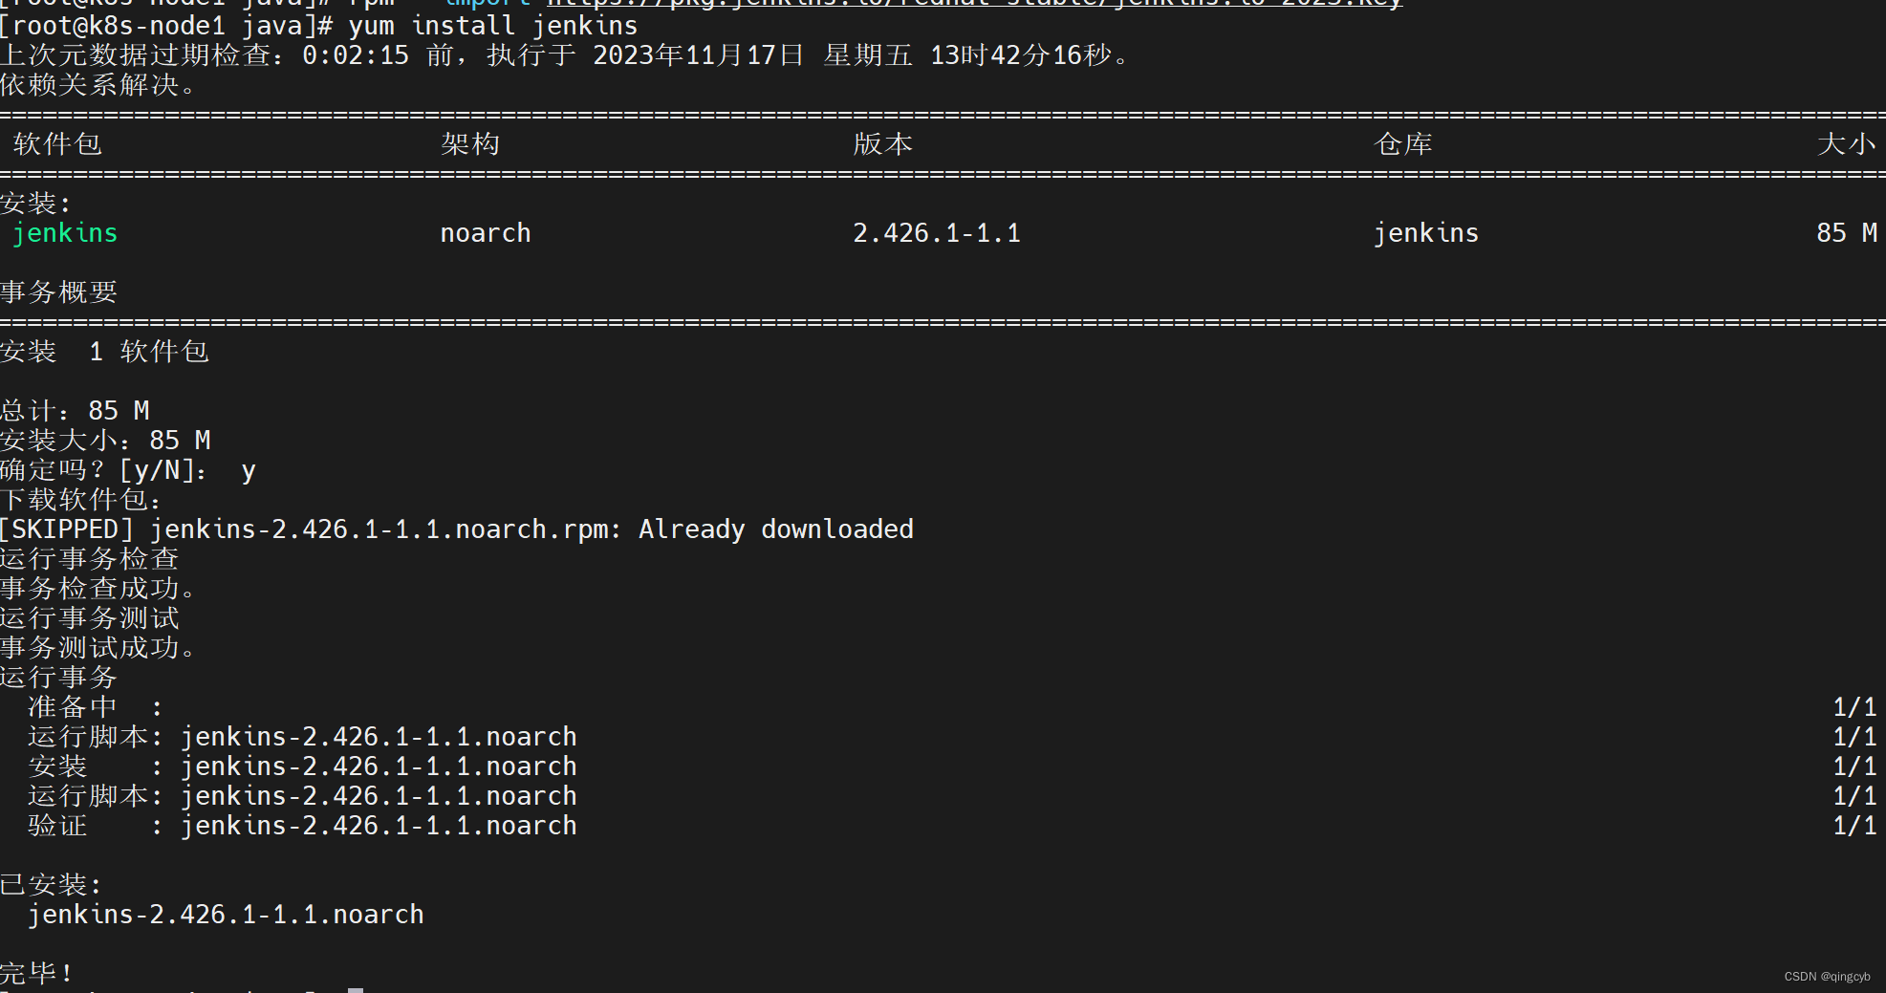
Task: Click the '事务测试成功。' line
Action: click(98, 648)
